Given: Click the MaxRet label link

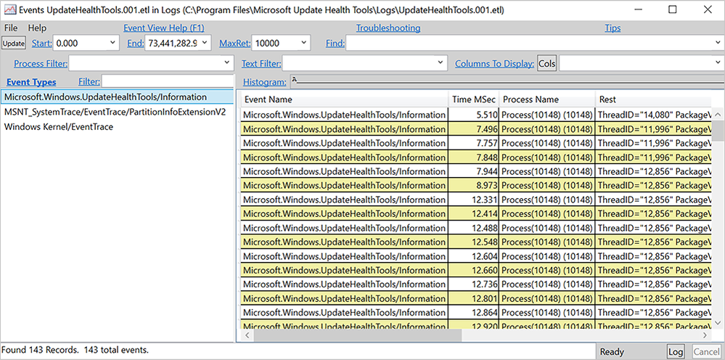Looking at the screenshot, I should (x=234, y=44).
